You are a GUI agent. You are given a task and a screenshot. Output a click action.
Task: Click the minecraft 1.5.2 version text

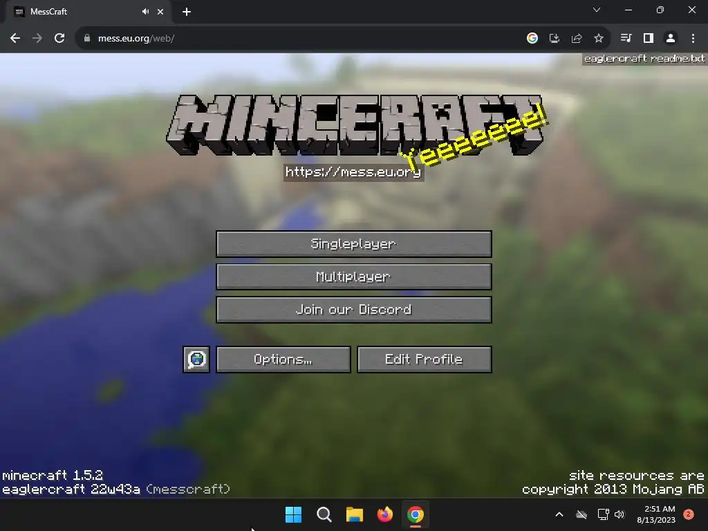click(53, 476)
